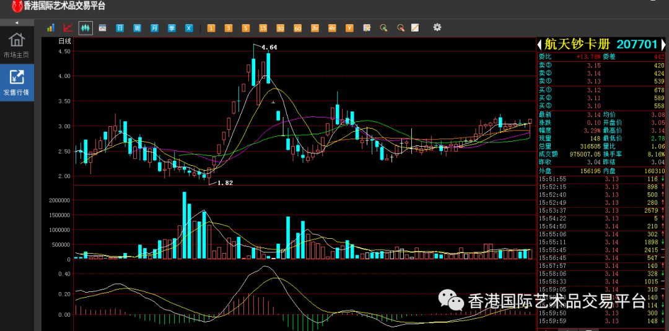Select the 1-minute interval icon
This screenshot has width=669, height=331.
tap(211, 28)
